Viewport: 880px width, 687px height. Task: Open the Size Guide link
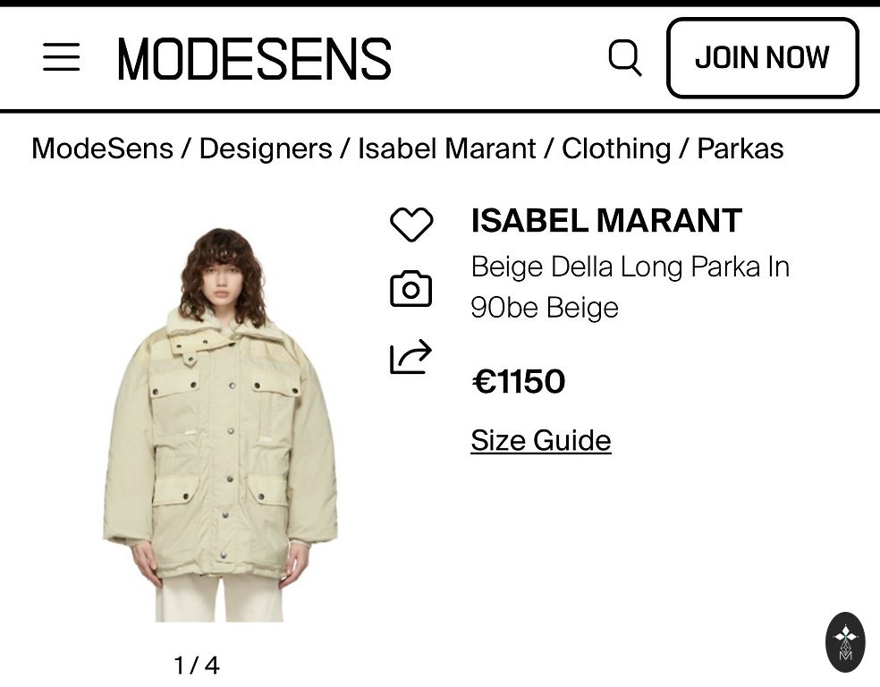pyautogui.click(x=540, y=440)
